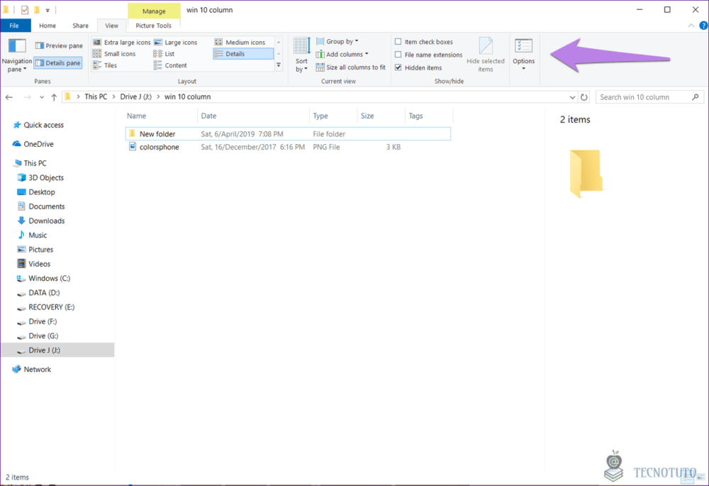Image resolution: width=709 pixels, height=486 pixels.
Task: Open the Desktop folder in sidebar
Action: [35, 192]
